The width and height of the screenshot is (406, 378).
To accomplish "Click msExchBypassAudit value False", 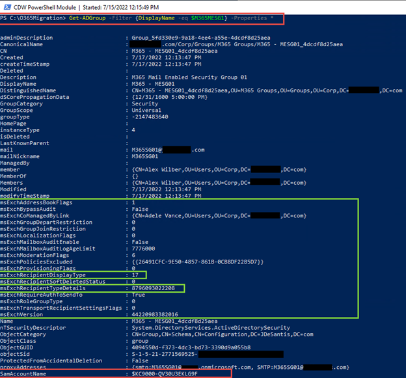I will [140, 209].
